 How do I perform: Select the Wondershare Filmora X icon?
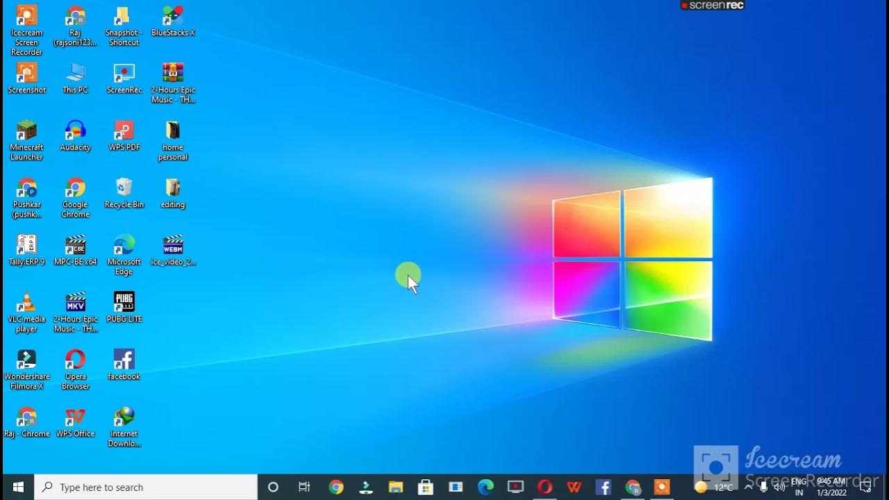pyautogui.click(x=26, y=369)
